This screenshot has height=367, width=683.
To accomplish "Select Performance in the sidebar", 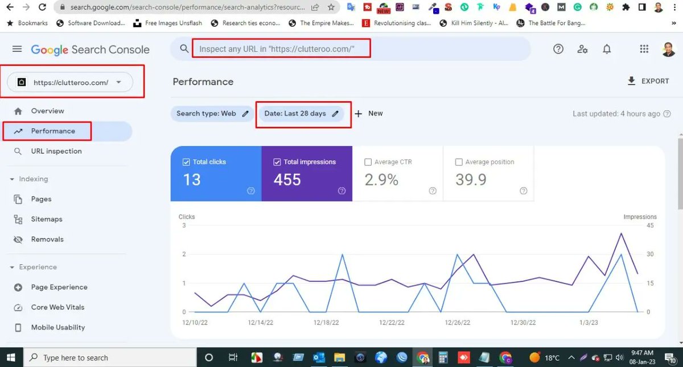I will (x=53, y=131).
